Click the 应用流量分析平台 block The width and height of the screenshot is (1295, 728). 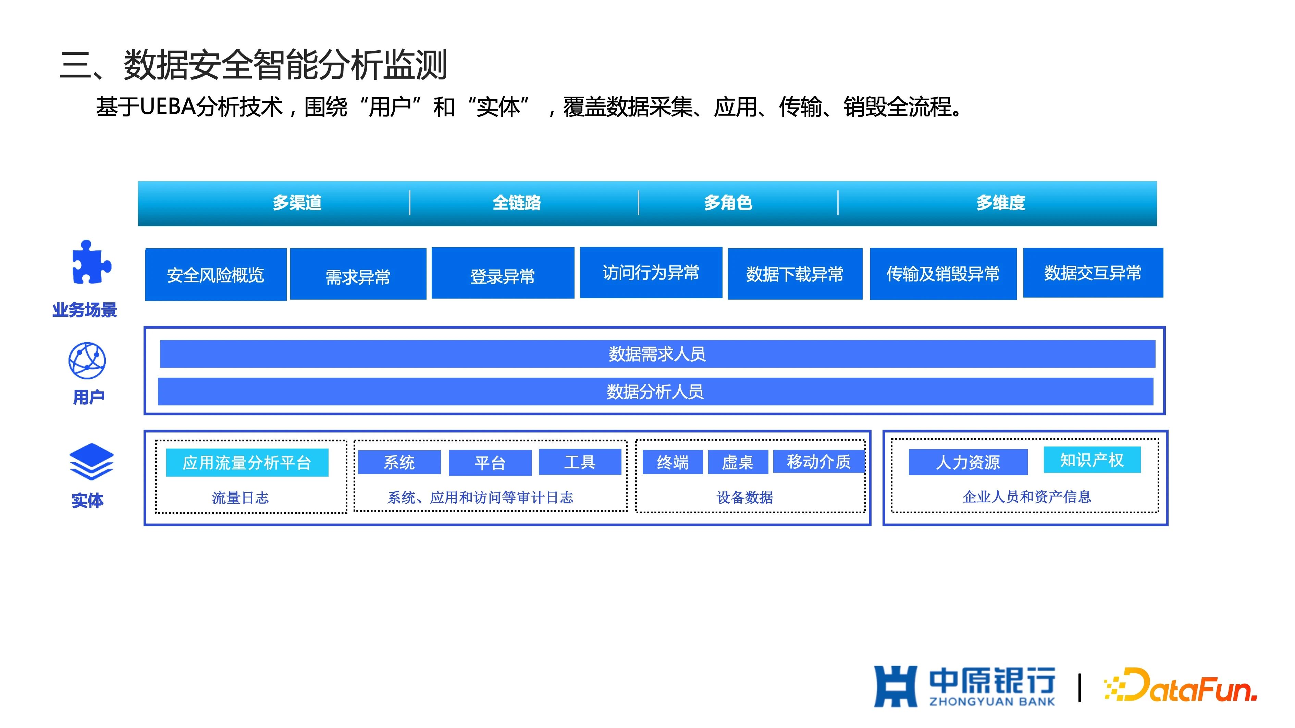click(247, 462)
